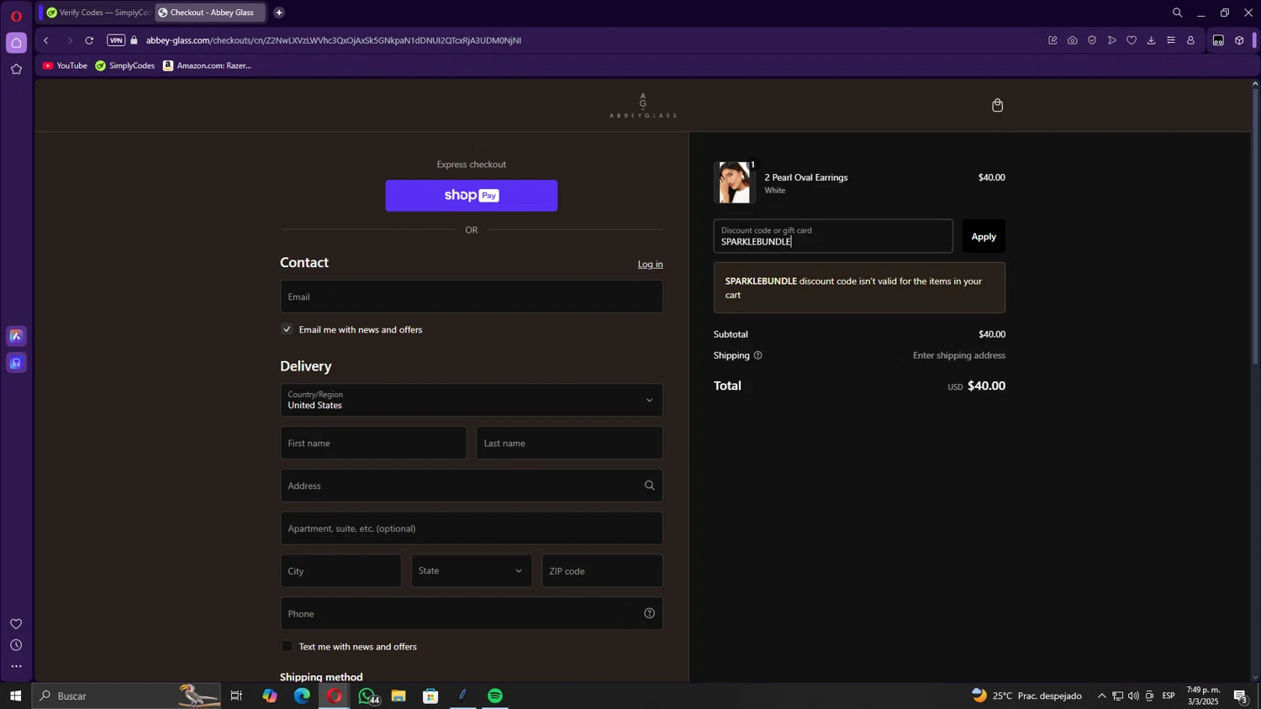Viewport: 1261px width, 709px height.
Task: Click the Log in link
Action: (x=650, y=264)
